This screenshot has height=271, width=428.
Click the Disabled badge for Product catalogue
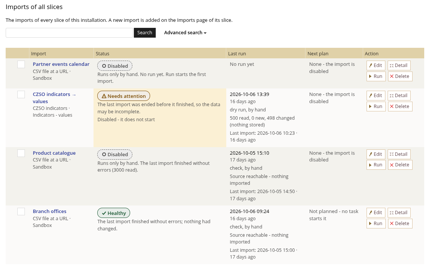(115, 154)
